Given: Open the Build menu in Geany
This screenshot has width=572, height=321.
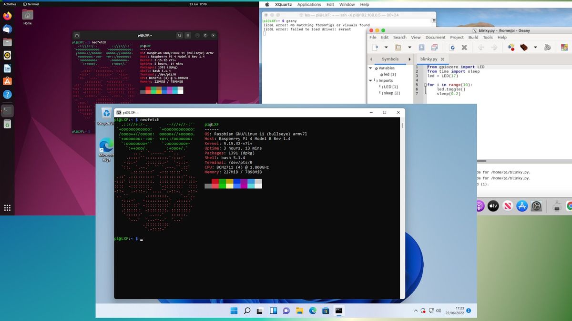Looking at the screenshot, I should (473, 37).
